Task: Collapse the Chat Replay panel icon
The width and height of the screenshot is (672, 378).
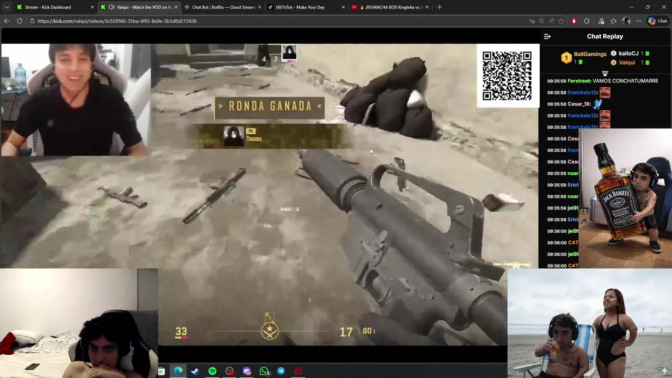Action: tap(547, 36)
